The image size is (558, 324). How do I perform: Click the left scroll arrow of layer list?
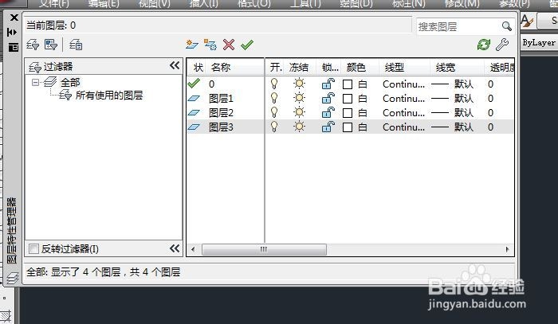click(193, 249)
